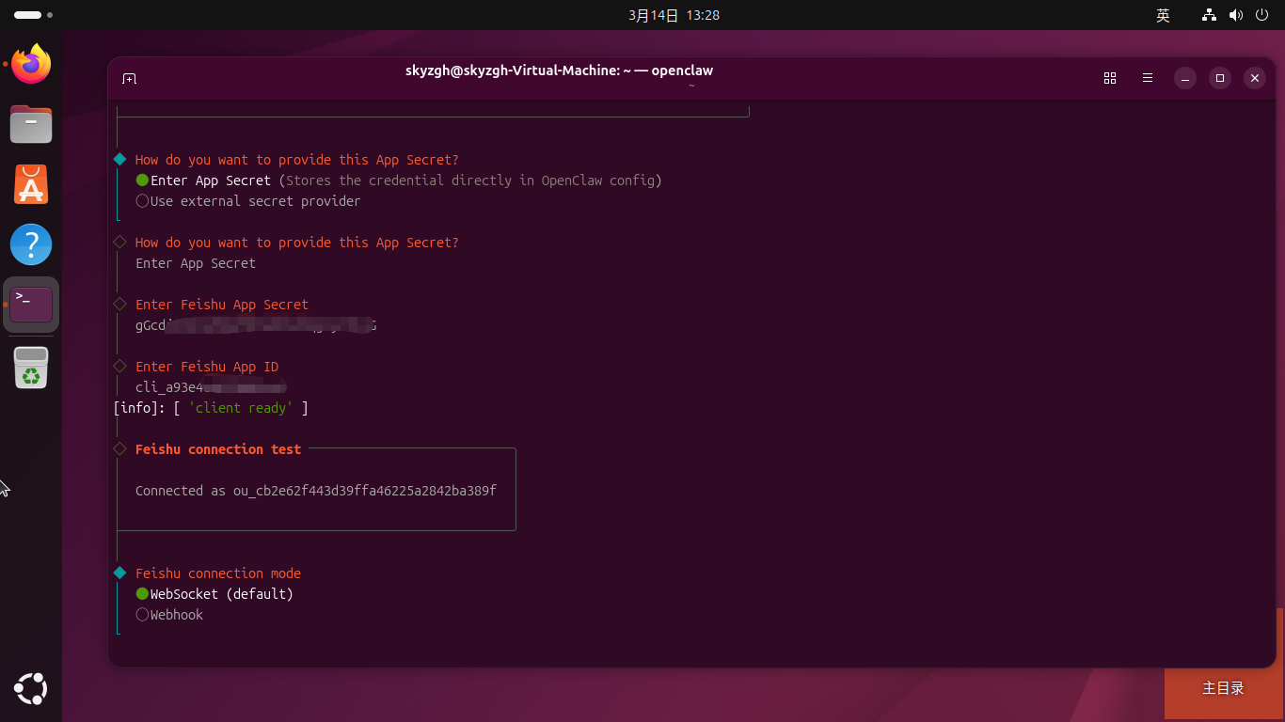
Task: Open a new terminal tab
Action: [130, 78]
